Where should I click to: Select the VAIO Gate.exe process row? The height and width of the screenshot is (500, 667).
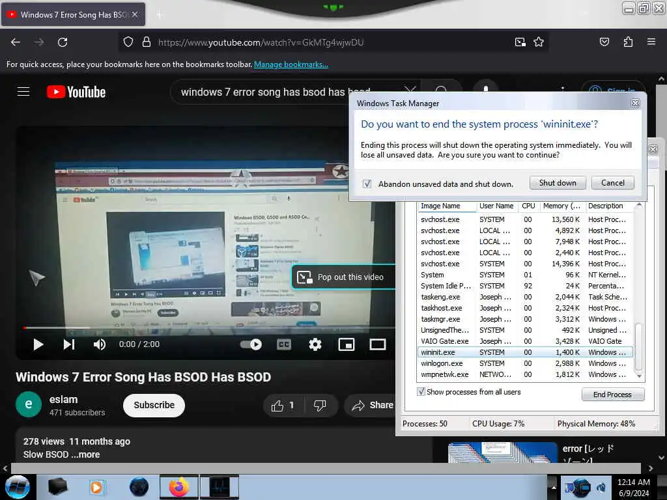click(x=525, y=341)
